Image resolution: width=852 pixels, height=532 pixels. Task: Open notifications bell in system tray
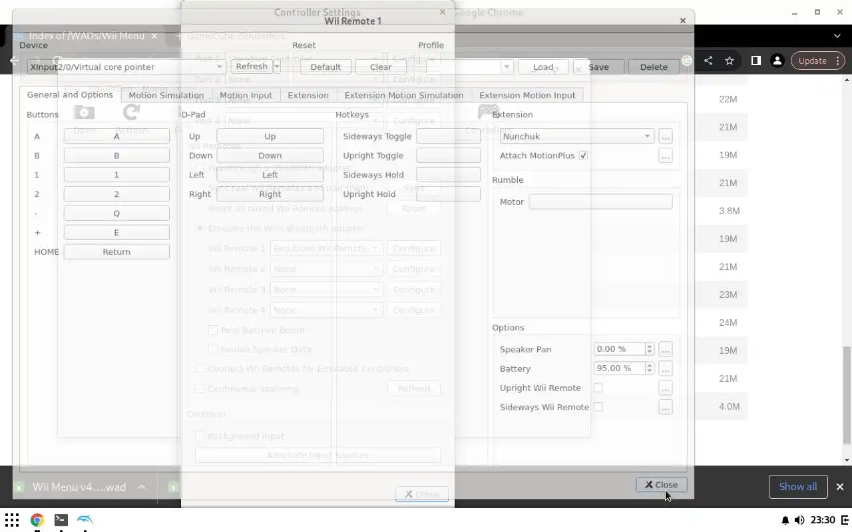(x=785, y=520)
